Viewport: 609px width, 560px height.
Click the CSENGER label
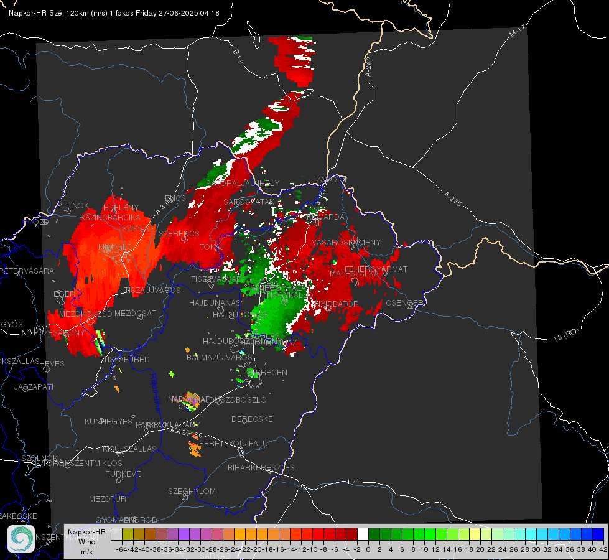click(404, 302)
